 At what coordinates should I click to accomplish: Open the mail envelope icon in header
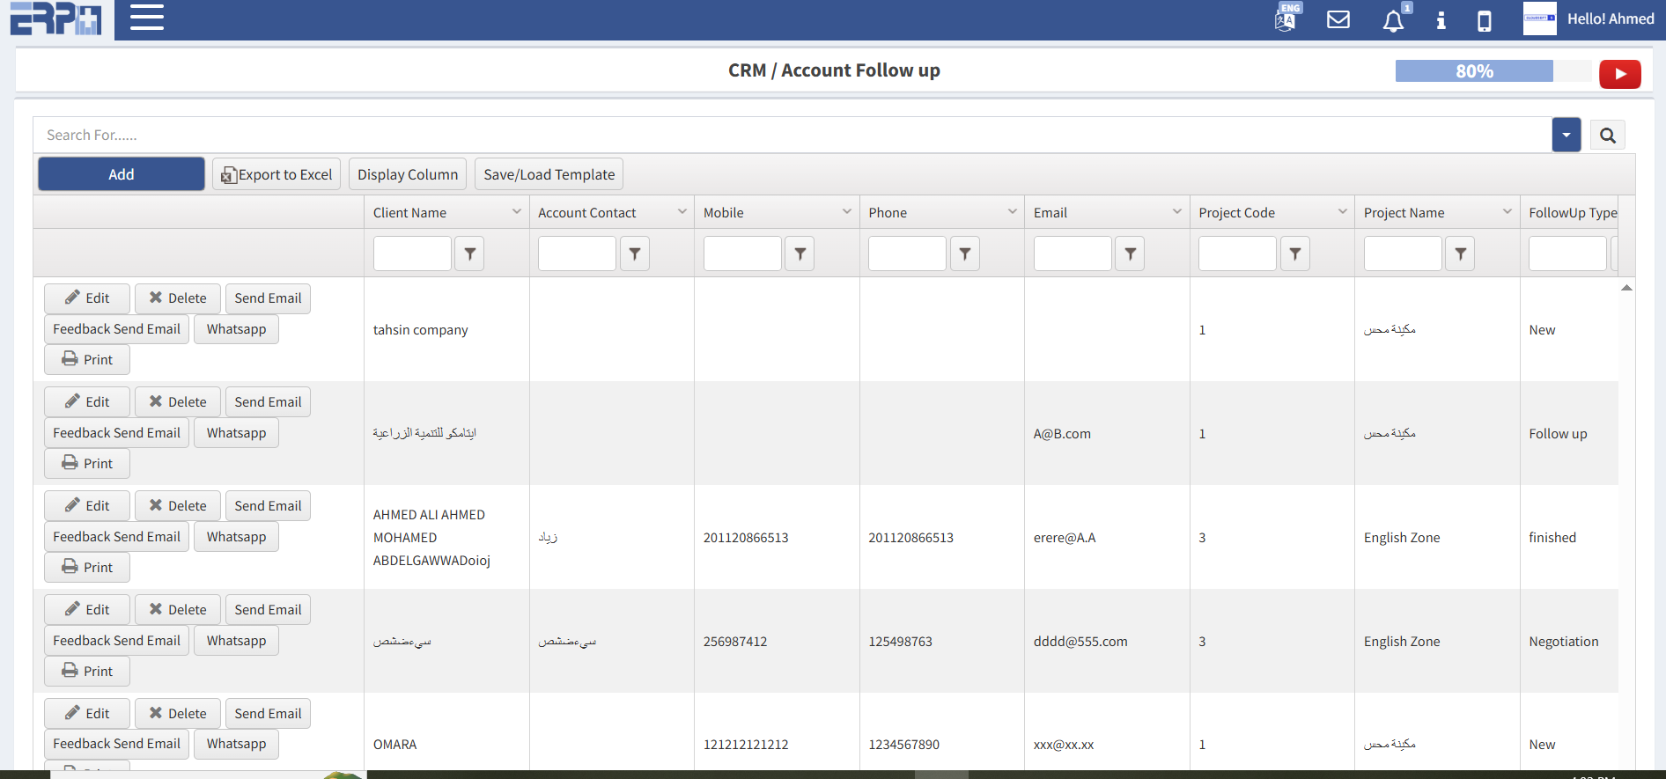pyautogui.click(x=1338, y=19)
